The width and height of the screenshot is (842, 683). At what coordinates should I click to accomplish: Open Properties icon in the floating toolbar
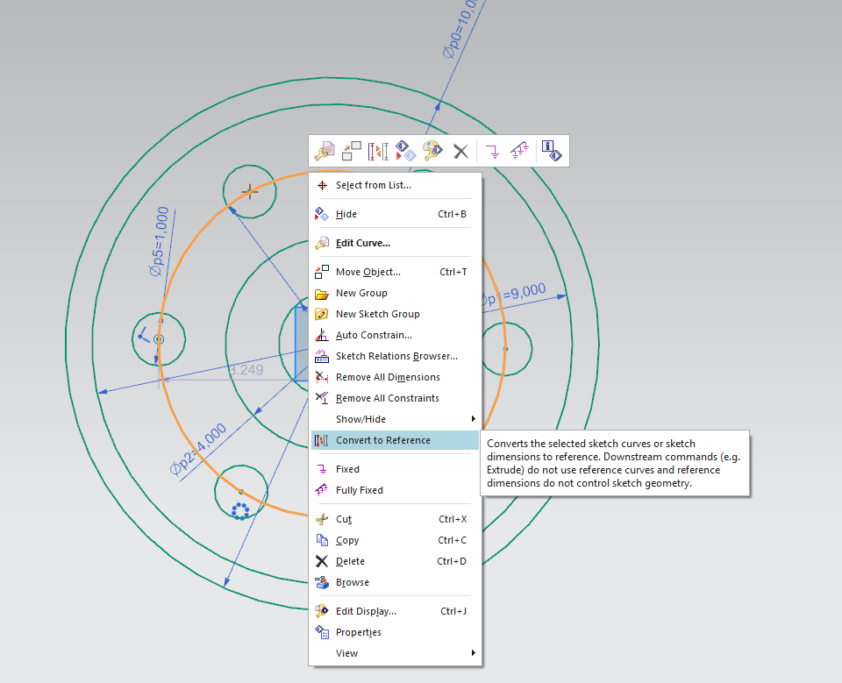click(x=552, y=151)
